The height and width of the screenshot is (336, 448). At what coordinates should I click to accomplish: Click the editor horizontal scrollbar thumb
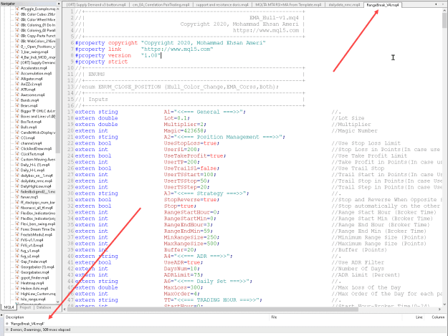pyautogui.click(x=213, y=309)
